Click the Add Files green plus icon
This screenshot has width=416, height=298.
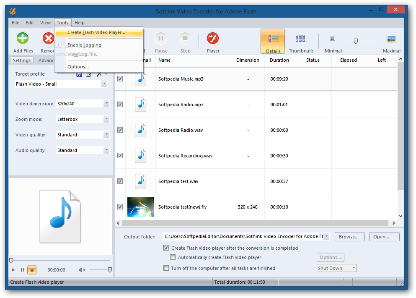point(23,38)
